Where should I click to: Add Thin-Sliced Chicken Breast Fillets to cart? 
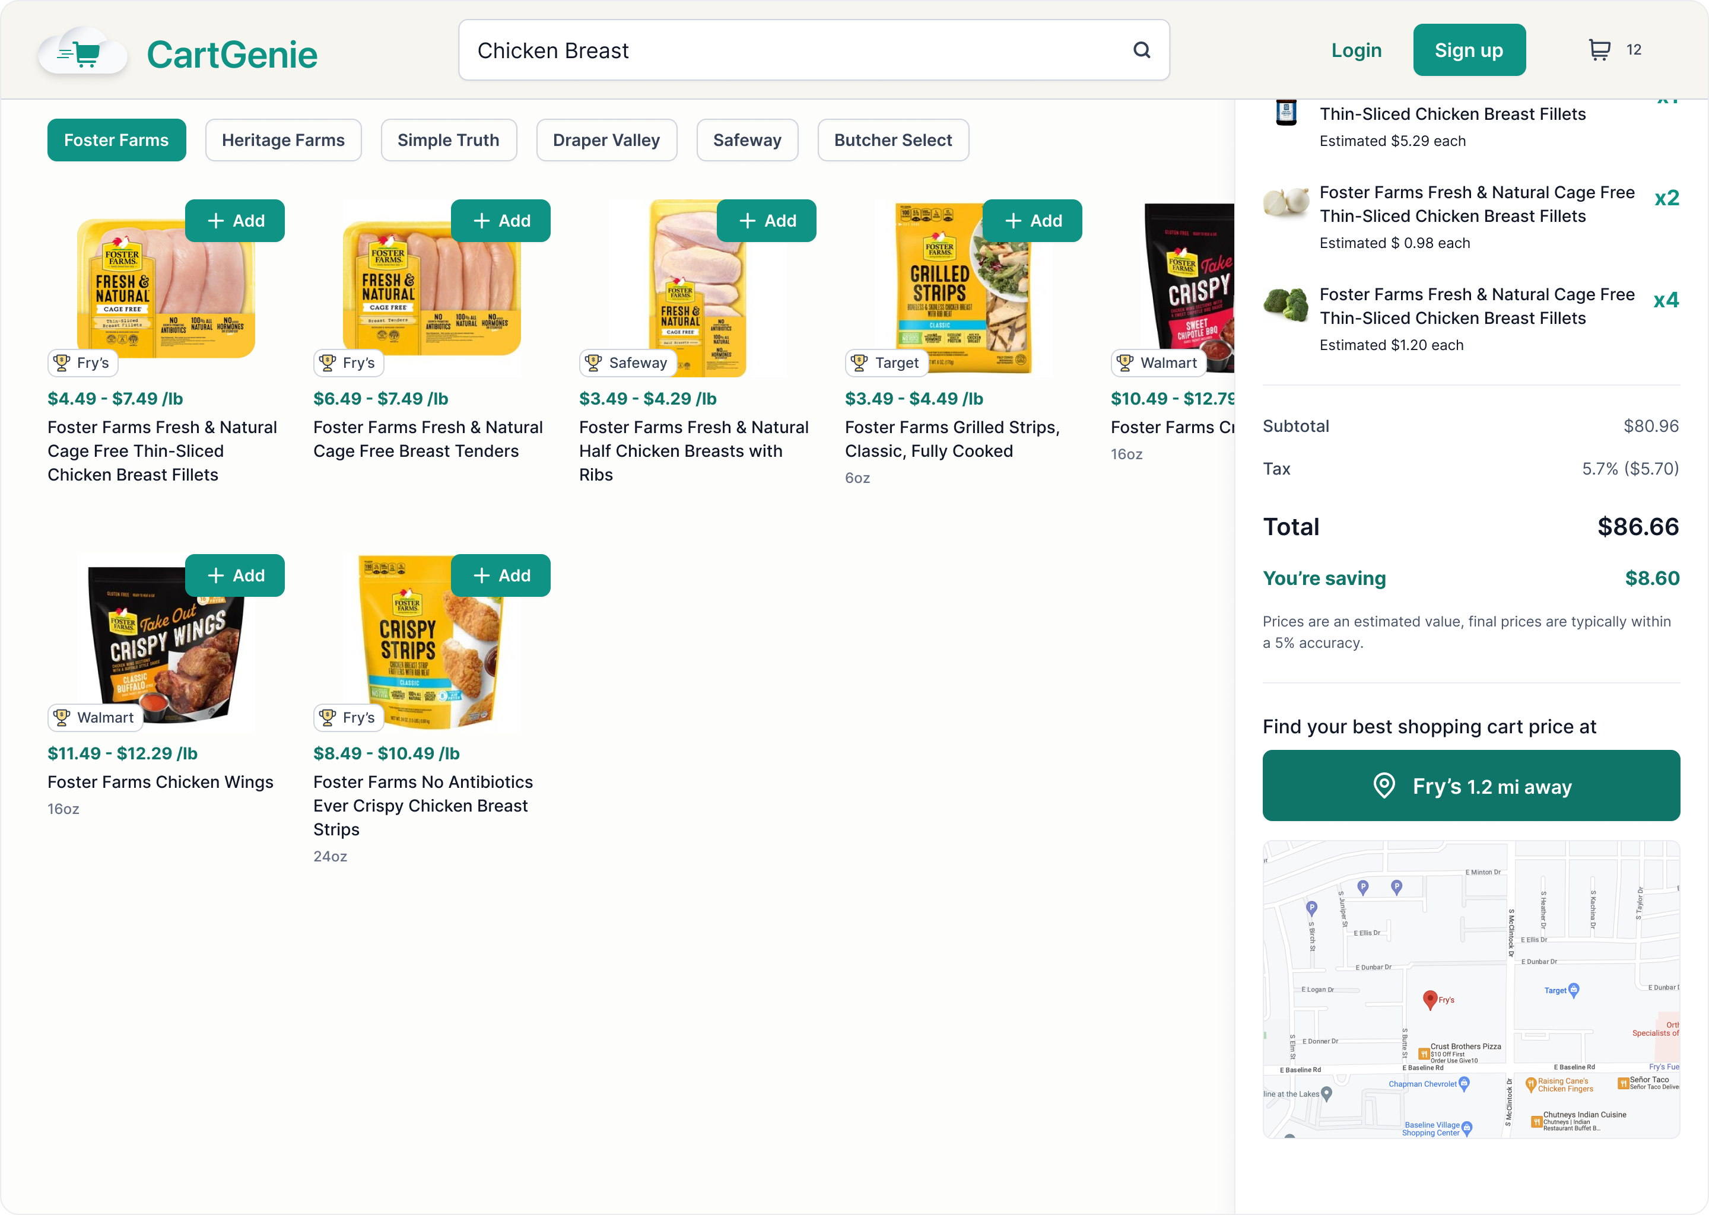pyautogui.click(x=235, y=221)
